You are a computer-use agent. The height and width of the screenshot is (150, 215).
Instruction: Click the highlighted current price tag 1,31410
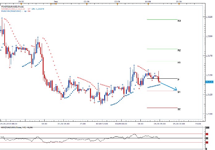pos(209,82)
